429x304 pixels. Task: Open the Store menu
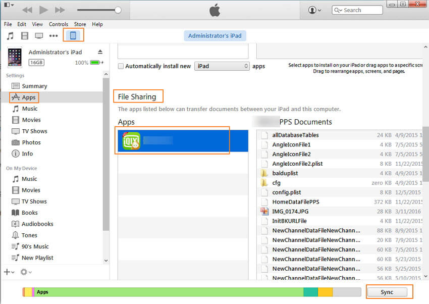tap(80, 24)
